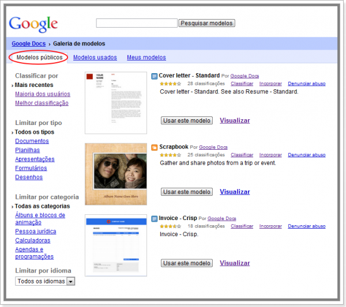Click Denunciar abuso for Invoice - Crisp

[307, 226]
